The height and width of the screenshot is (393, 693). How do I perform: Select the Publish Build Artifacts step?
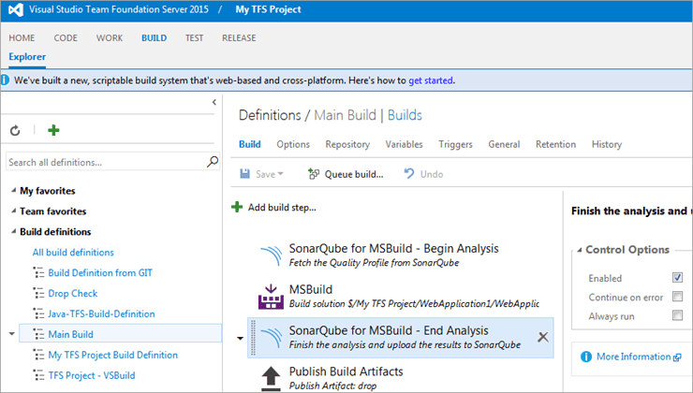pyautogui.click(x=400, y=379)
